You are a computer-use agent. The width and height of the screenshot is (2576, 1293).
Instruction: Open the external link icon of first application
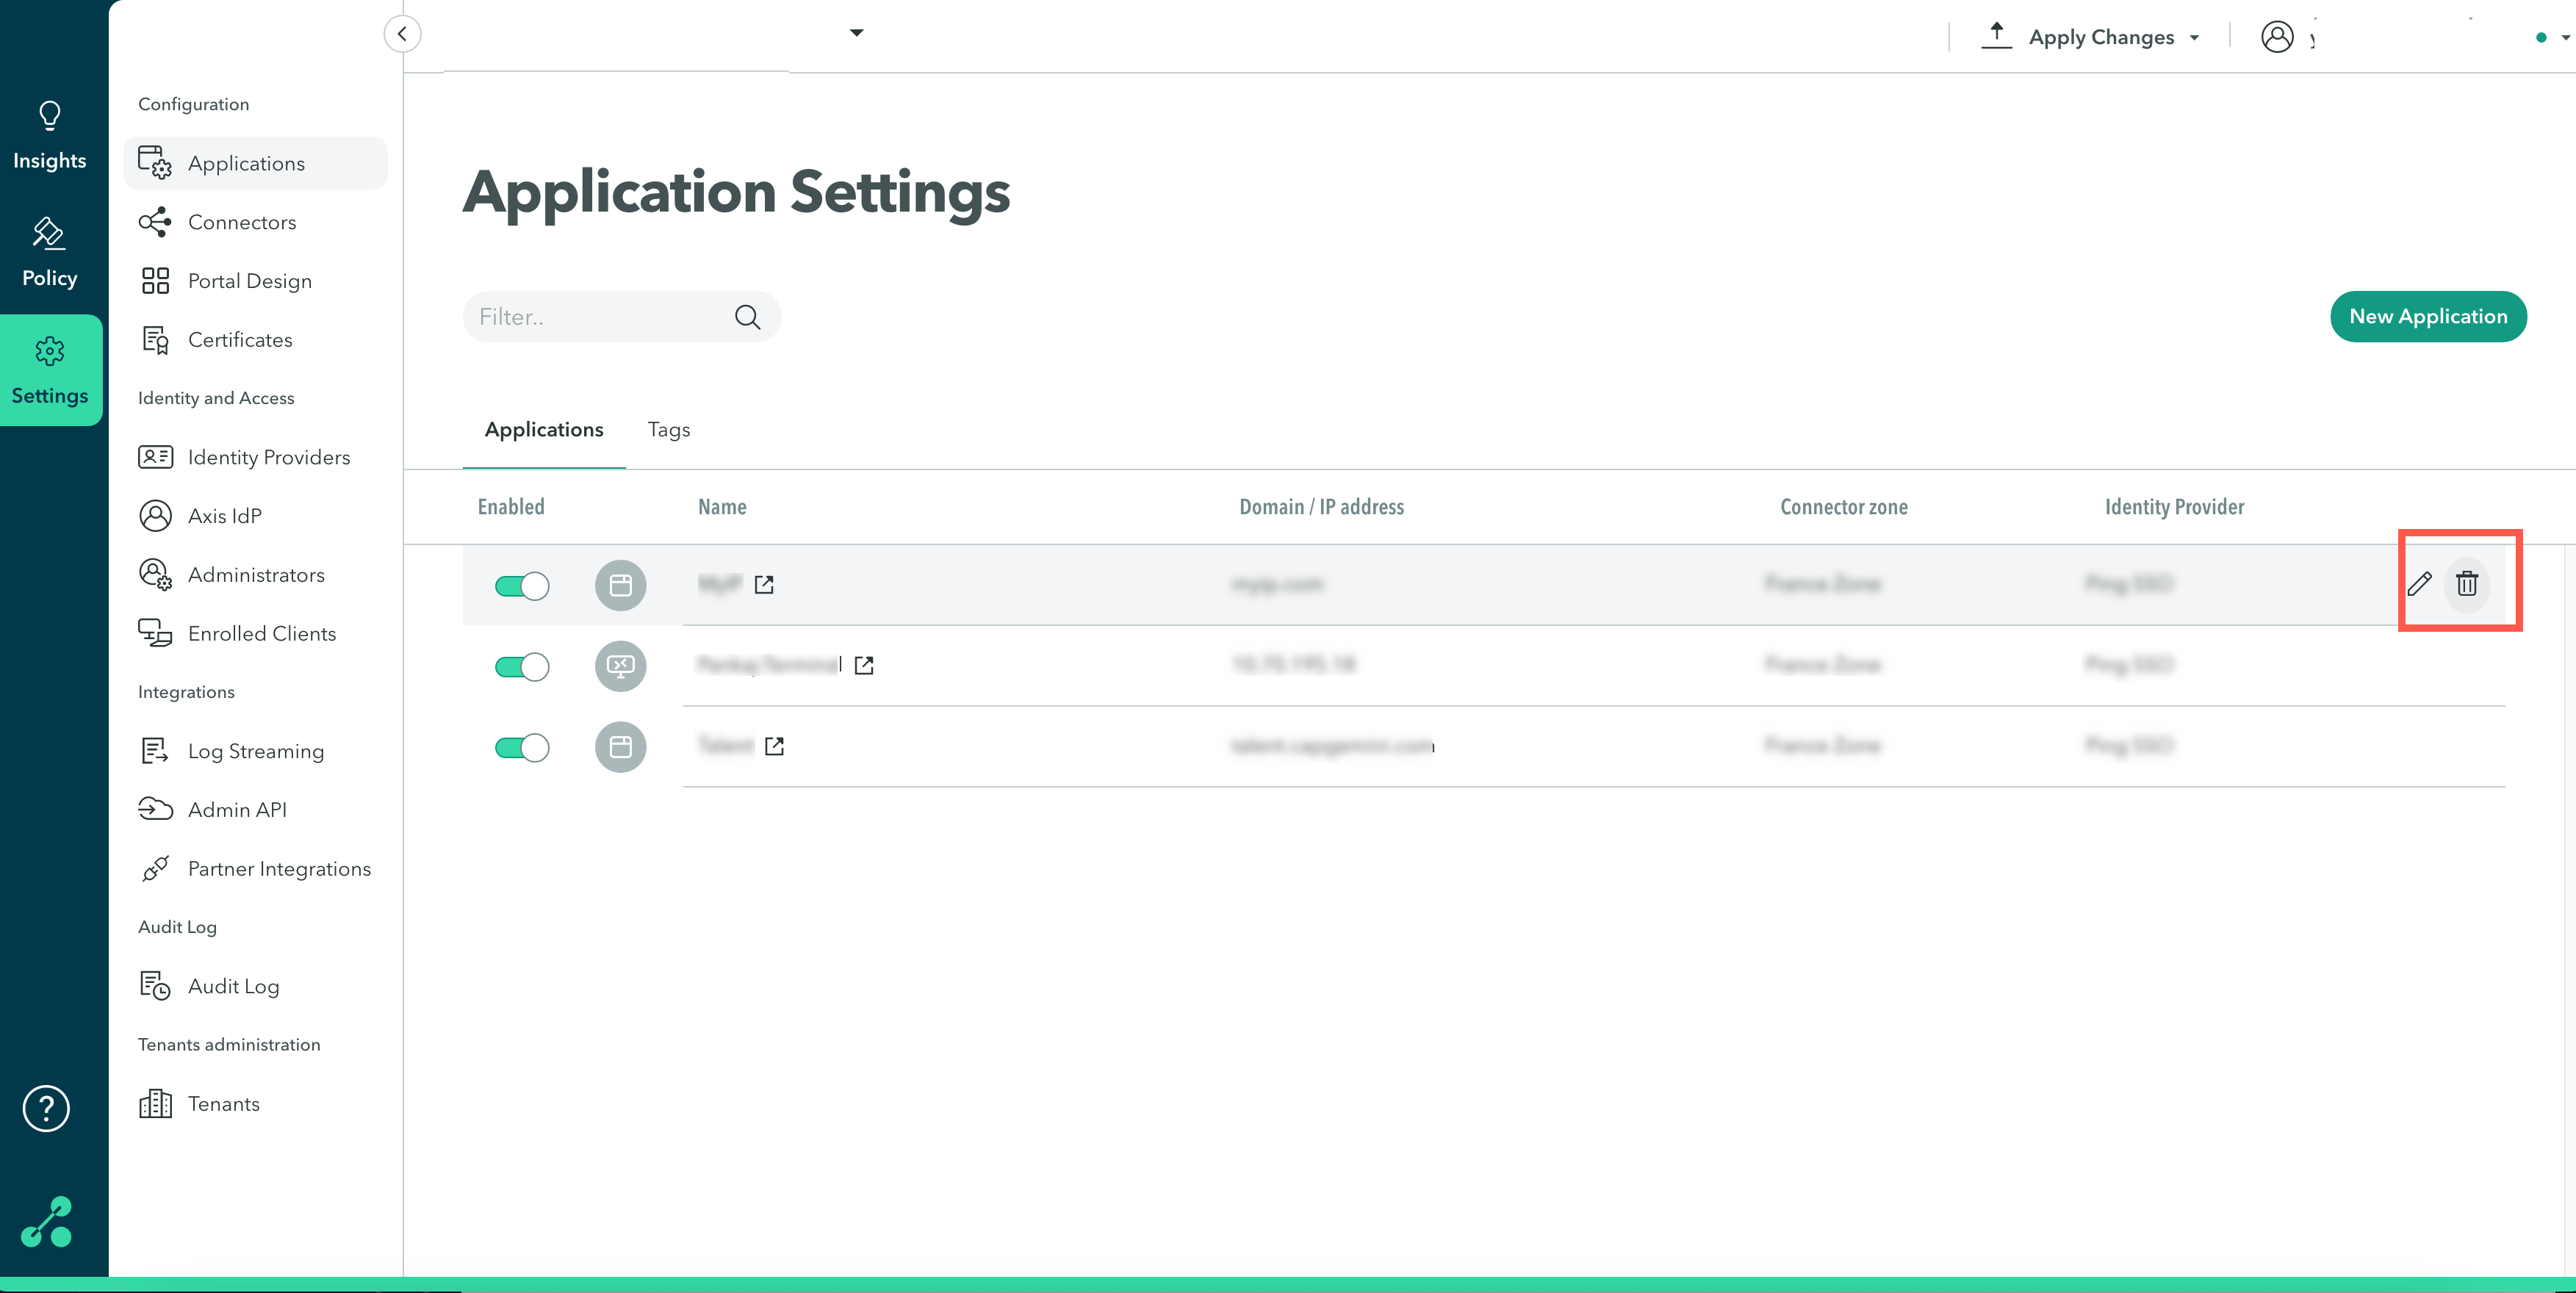click(764, 584)
